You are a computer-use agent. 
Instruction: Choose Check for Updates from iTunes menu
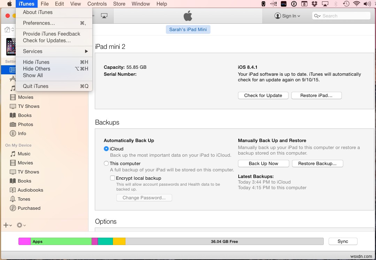[x=45, y=40]
